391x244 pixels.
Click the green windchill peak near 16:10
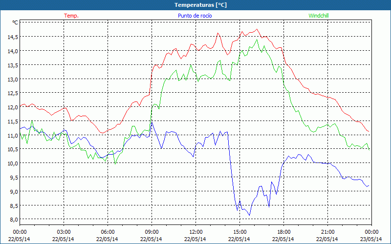point(257,40)
